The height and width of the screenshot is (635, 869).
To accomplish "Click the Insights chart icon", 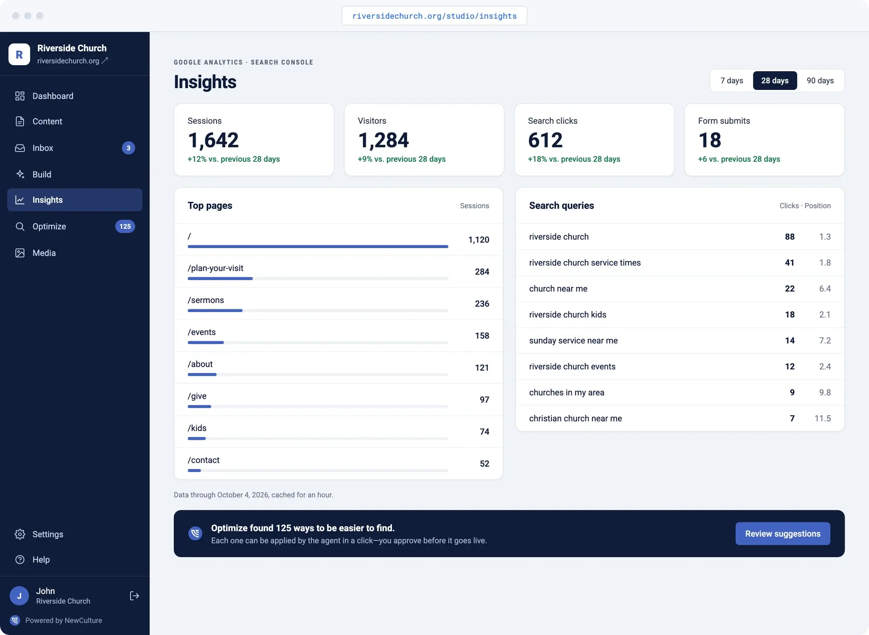I will (x=20, y=200).
